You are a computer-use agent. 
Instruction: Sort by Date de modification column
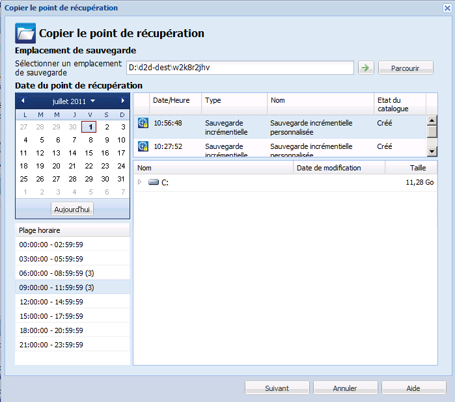point(338,168)
